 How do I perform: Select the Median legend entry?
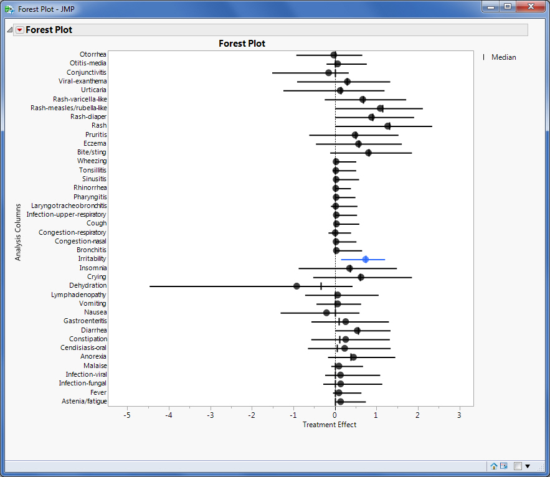(503, 57)
